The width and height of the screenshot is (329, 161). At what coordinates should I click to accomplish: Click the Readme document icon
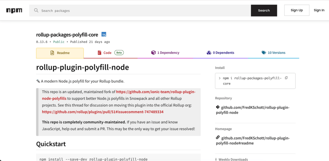[x=52, y=53]
